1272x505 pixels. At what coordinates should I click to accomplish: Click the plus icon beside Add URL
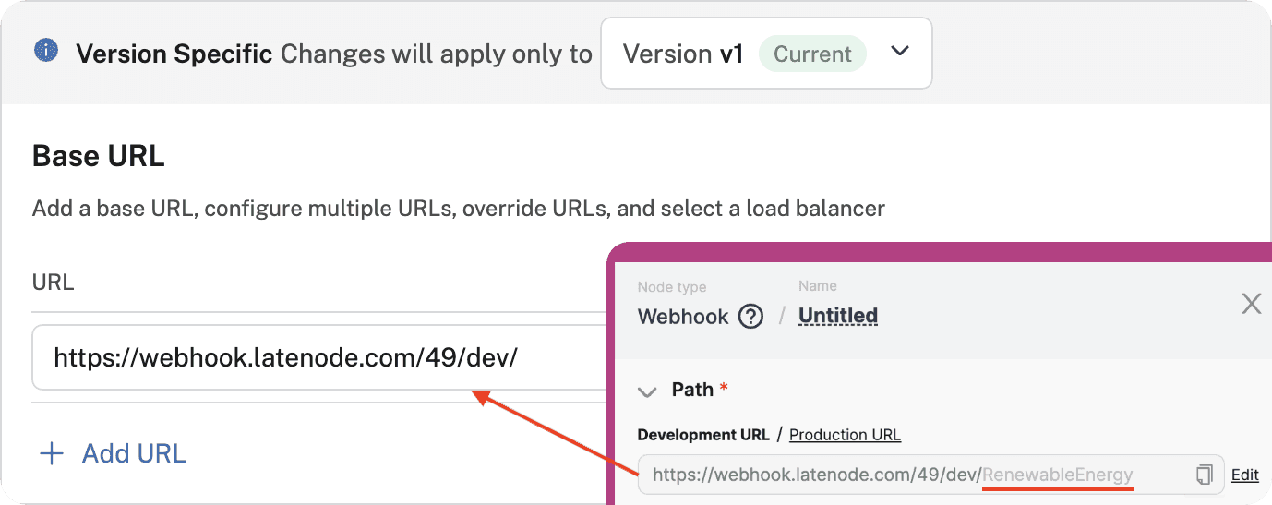(x=52, y=453)
